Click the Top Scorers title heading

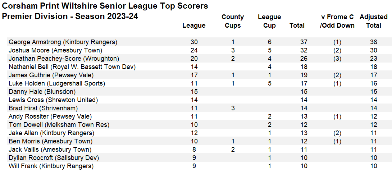point(105,6)
